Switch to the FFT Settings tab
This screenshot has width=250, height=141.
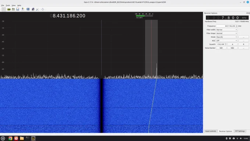point(240,131)
